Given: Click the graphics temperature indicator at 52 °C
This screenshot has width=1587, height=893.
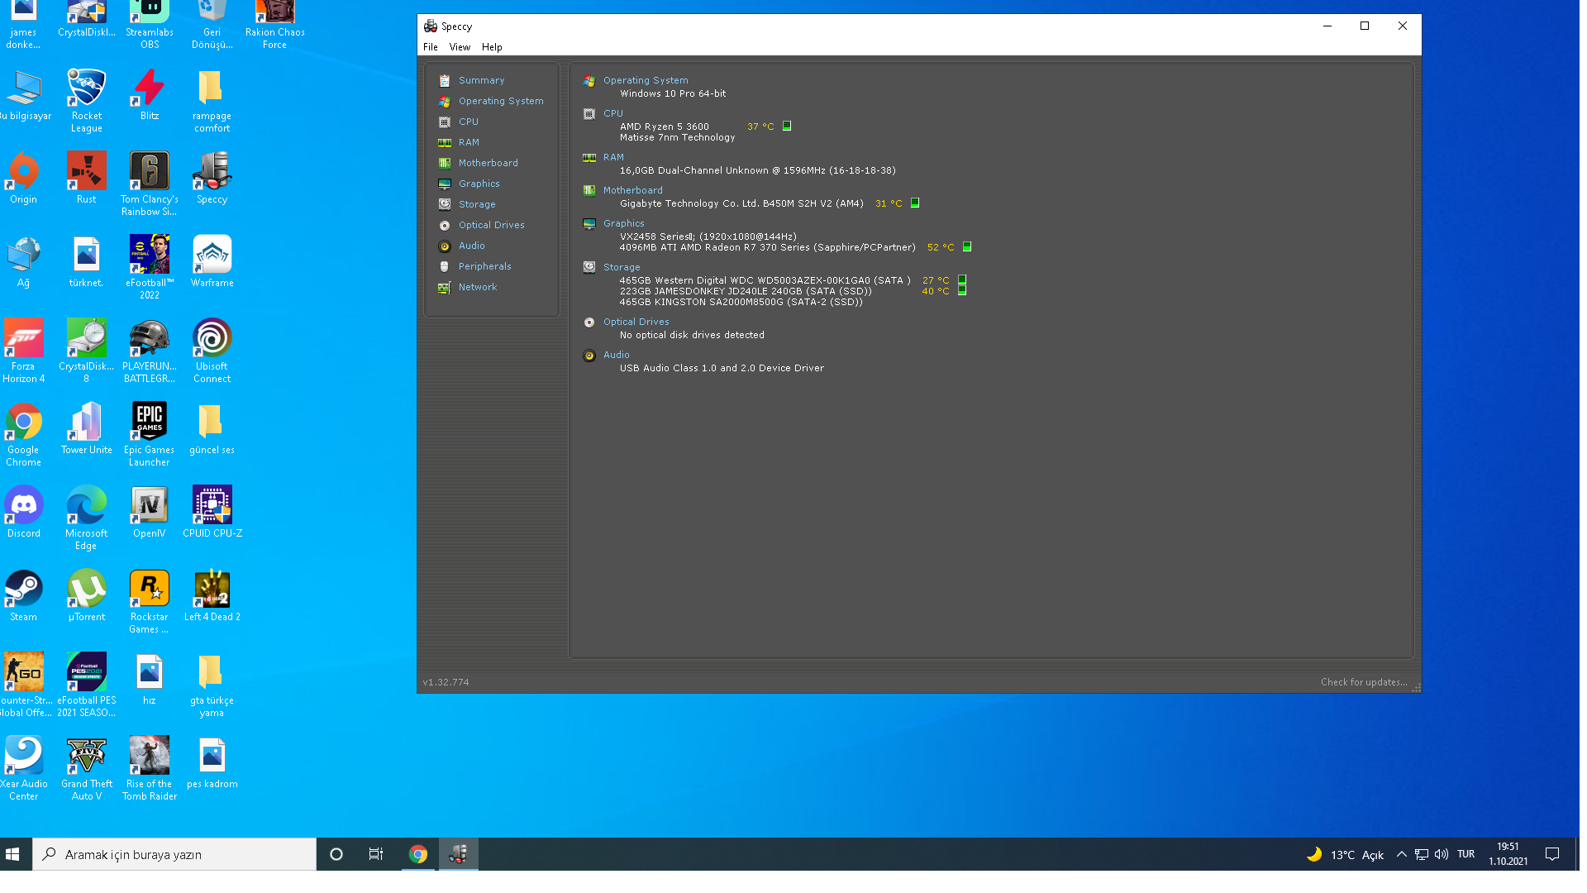Looking at the screenshot, I should pos(967,246).
